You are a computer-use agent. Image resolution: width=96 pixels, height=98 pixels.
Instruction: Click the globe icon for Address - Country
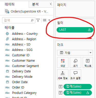point(7,34)
